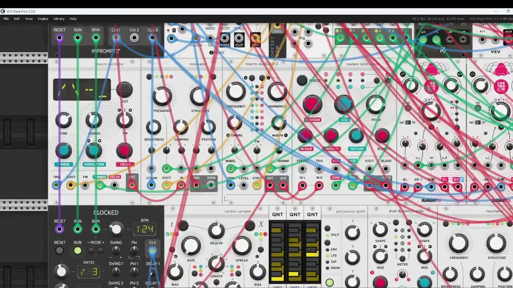Click macro oscillator's COLOR input jack
The width and height of the screenshot is (513, 288).
pyautogui.click(x=115, y=185)
